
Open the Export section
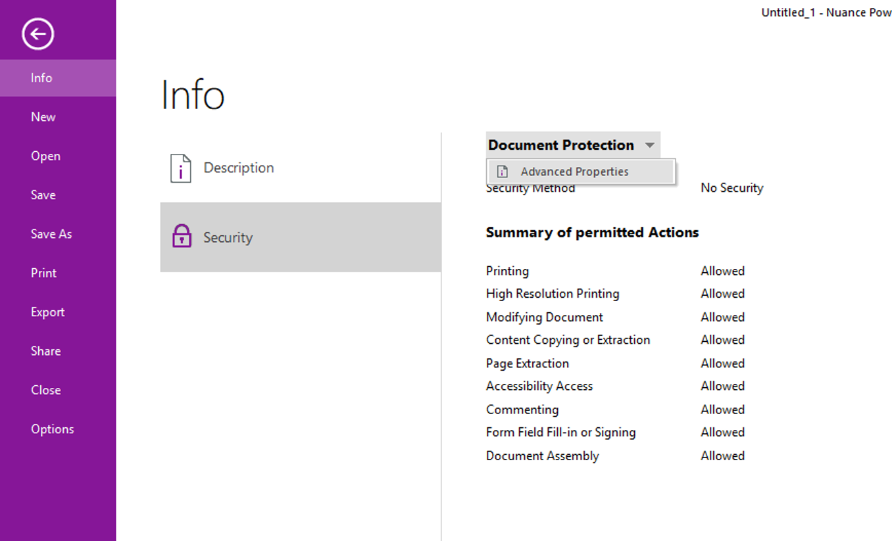click(48, 312)
